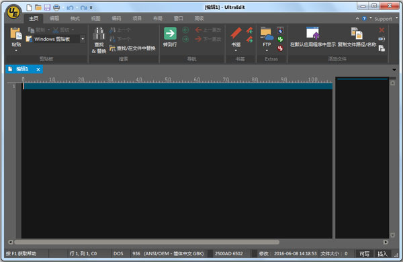Viewport: 403px width, 262px height.
Task: Click the open folder icon in quick access
Action: [x=38, y=7]
